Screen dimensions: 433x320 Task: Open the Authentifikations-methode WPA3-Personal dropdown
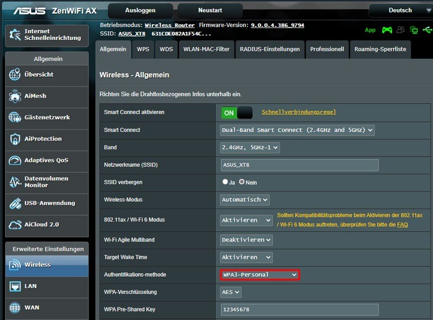pos(260,275)
